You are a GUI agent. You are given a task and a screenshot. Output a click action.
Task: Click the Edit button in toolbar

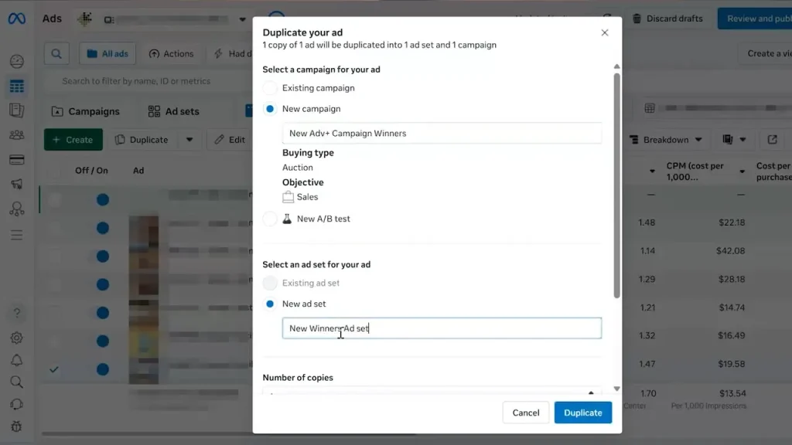pos(230,140)
